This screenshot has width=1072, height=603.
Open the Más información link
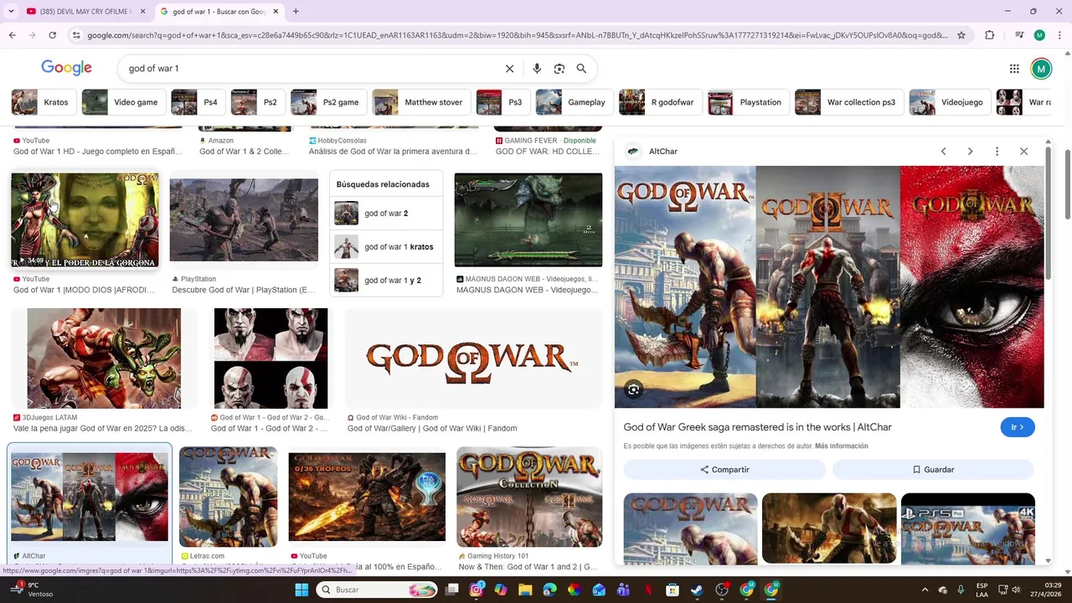841,446
